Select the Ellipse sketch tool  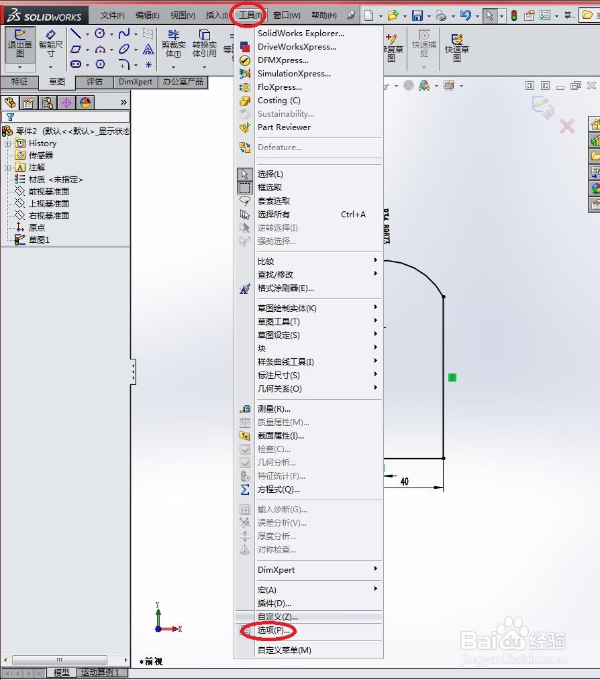point(124,50)
